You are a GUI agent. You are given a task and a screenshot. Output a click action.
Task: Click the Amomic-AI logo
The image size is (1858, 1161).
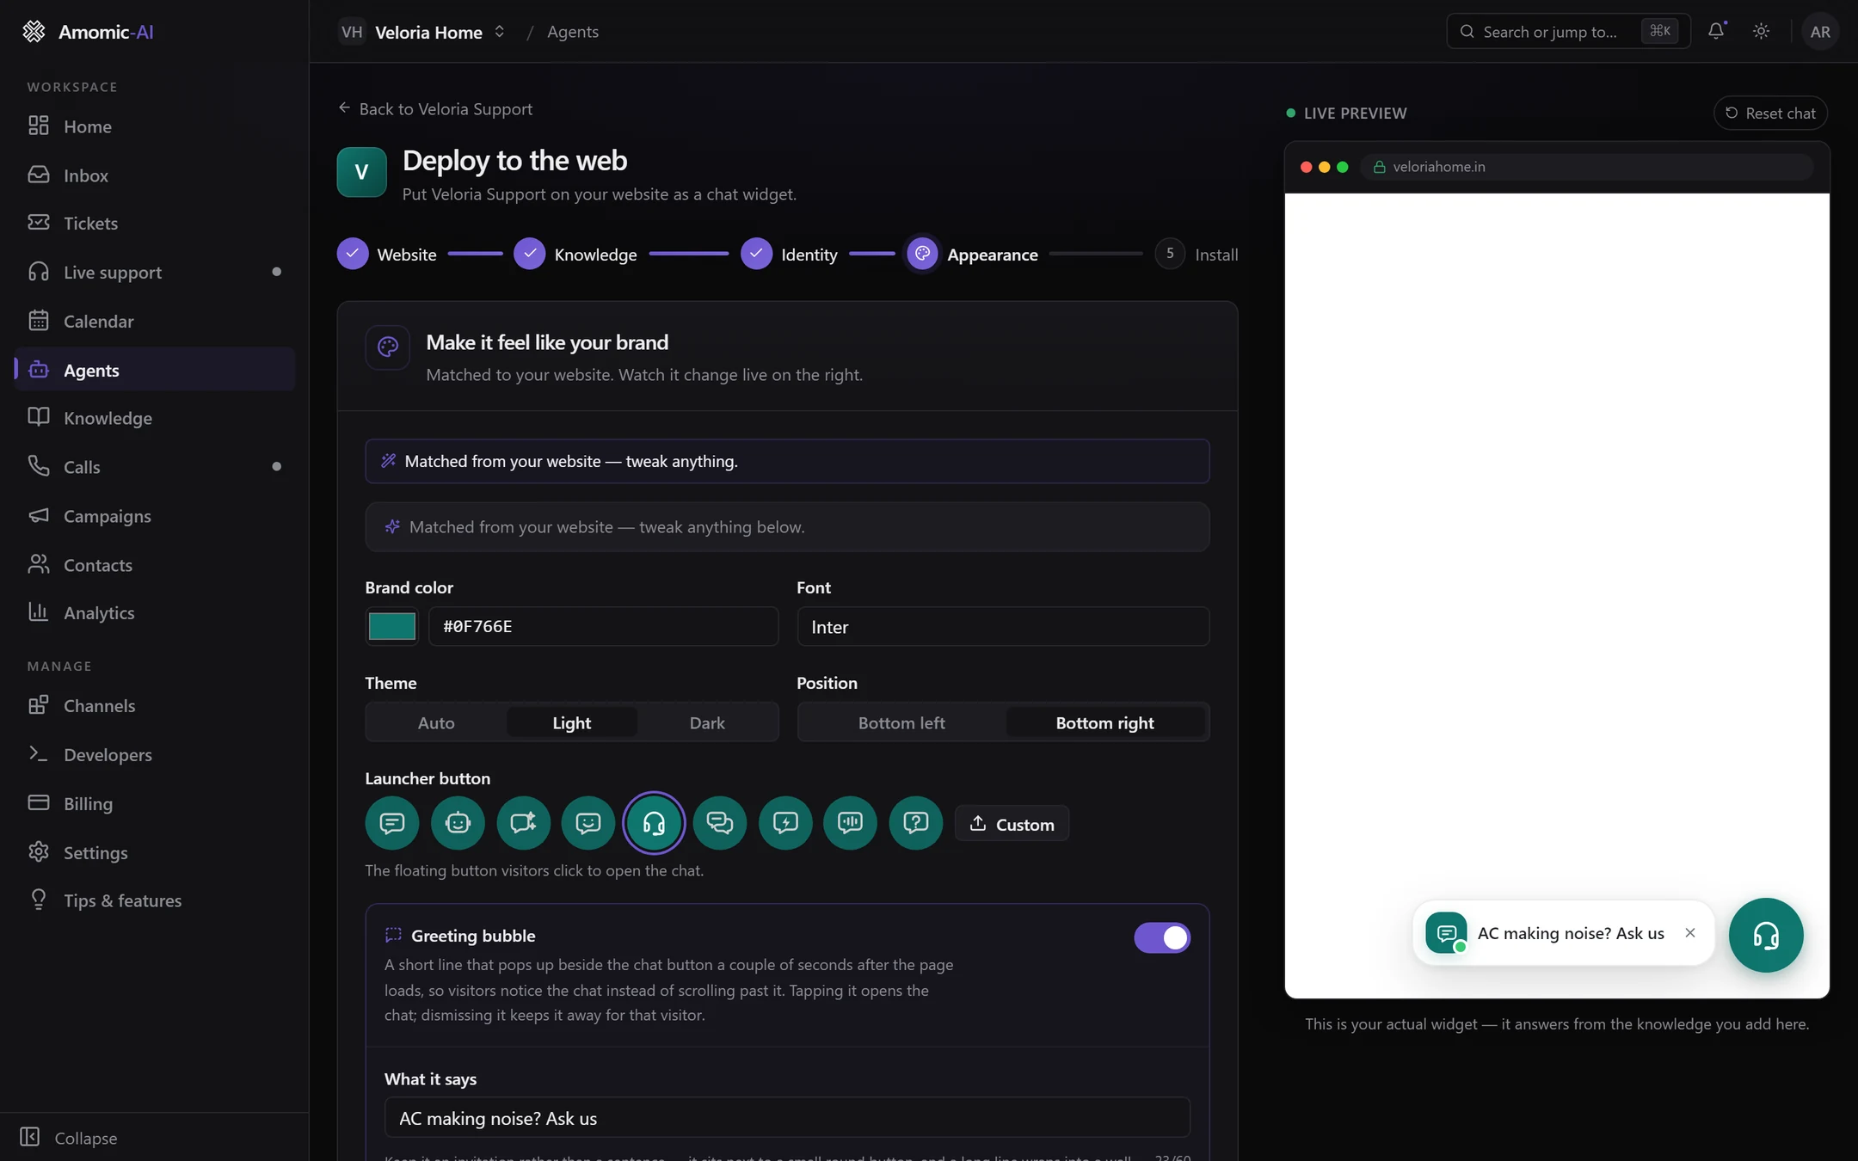[x=87, y=32]
